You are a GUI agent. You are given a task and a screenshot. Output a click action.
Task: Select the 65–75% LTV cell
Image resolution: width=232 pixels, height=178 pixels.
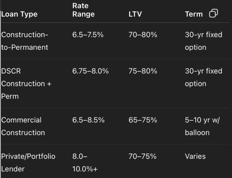(143, 120)
